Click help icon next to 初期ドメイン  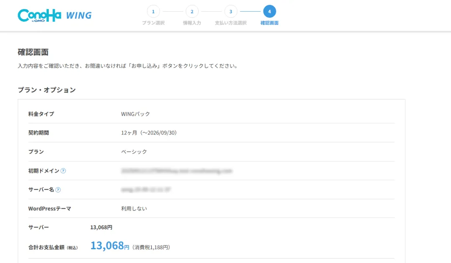(x=63, y=171)
